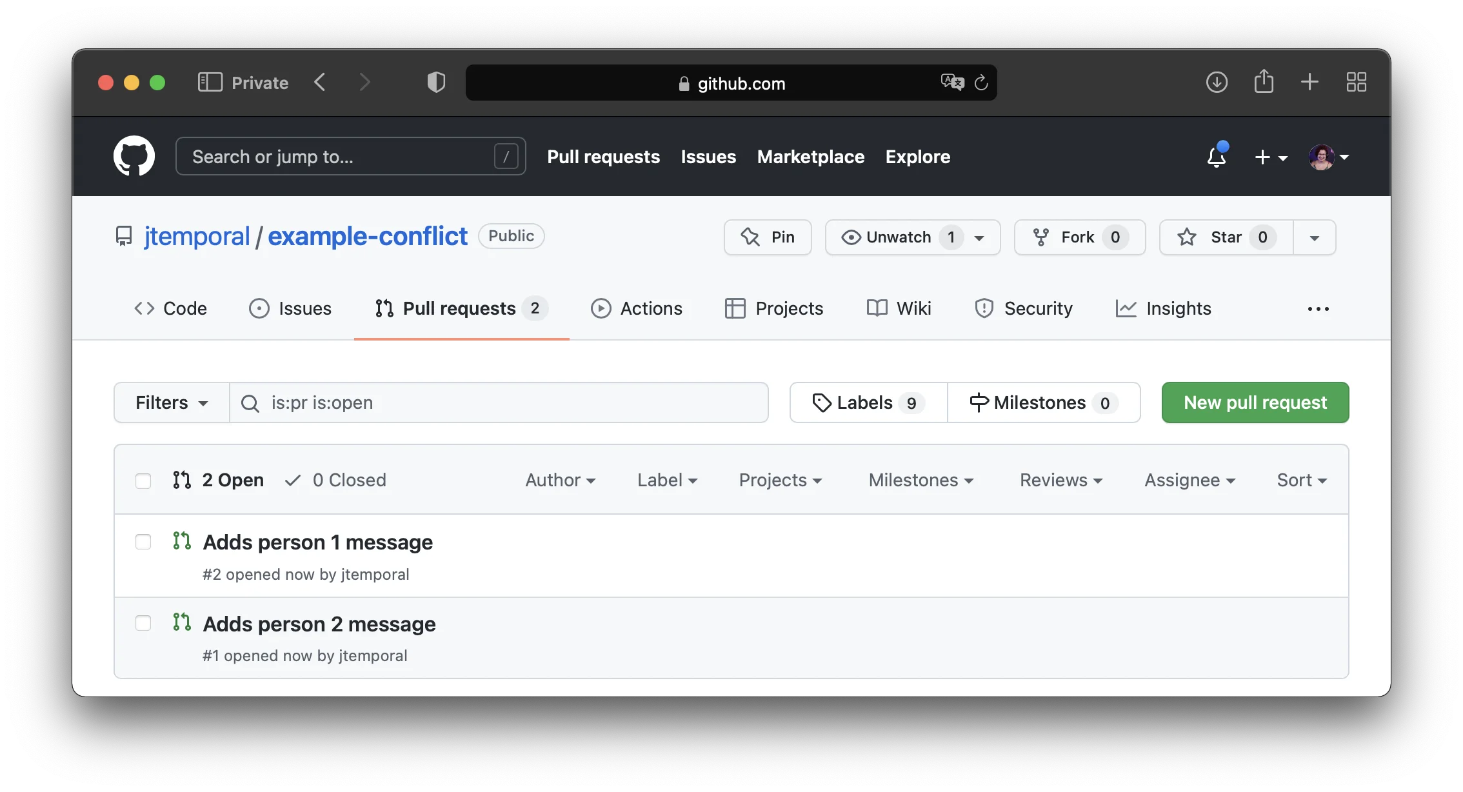Click the New pull request button
The width and height of the screenshot is (1463, 792).
click(1255, 402)
